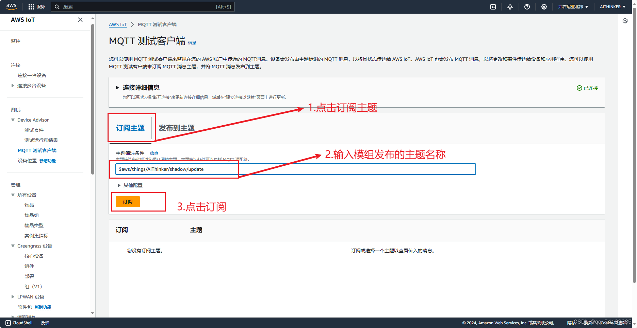Click the page vertical scrollbar
The image size is (637, 328).
634,146
